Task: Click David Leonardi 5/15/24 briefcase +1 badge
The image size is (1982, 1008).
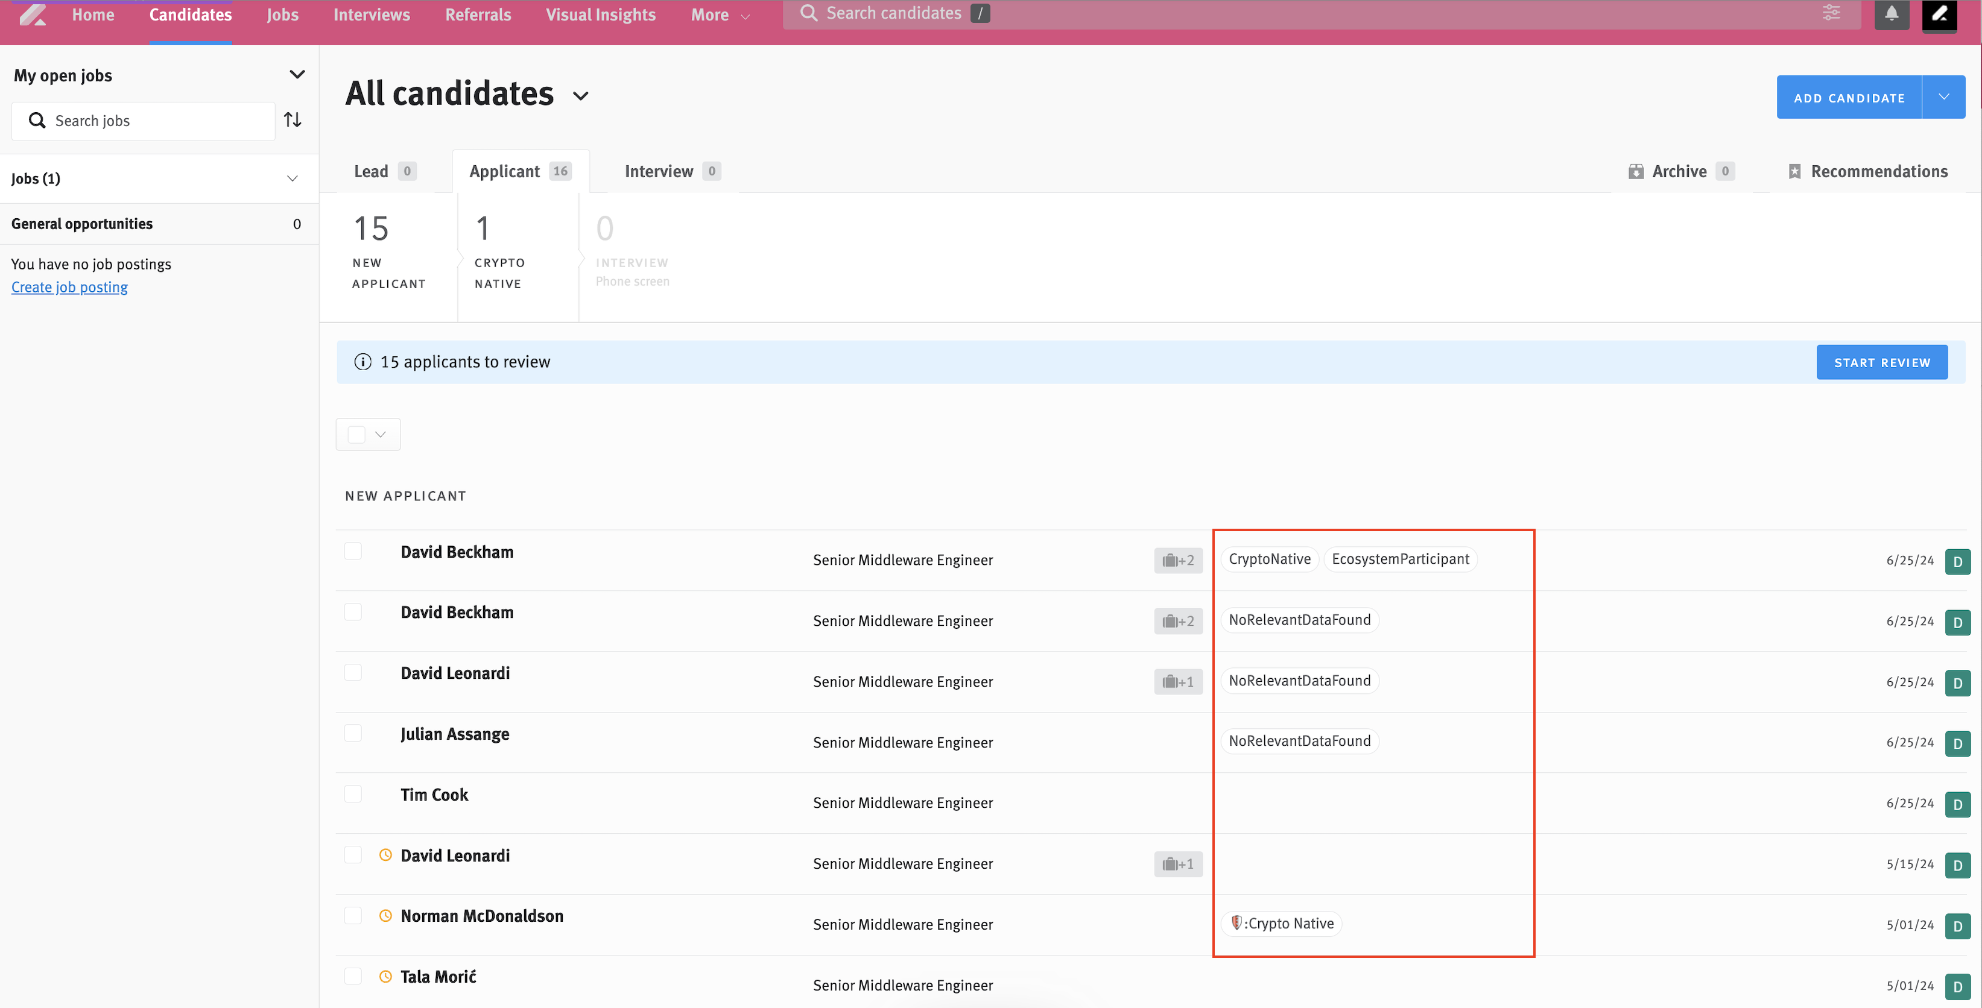Action: point(1177,865)
